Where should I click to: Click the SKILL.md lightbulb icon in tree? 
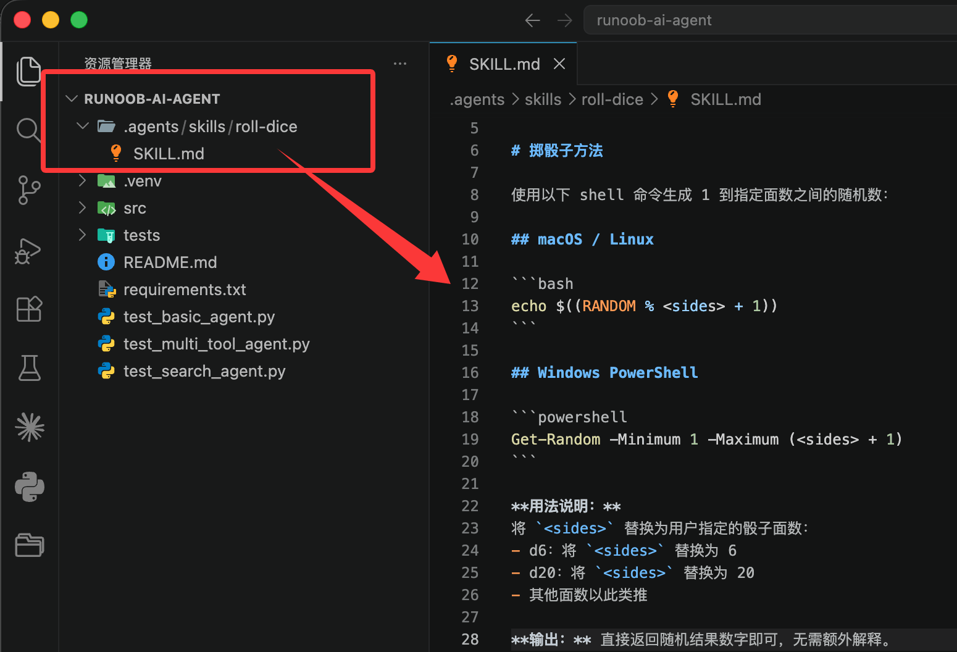tap(115, 153)
